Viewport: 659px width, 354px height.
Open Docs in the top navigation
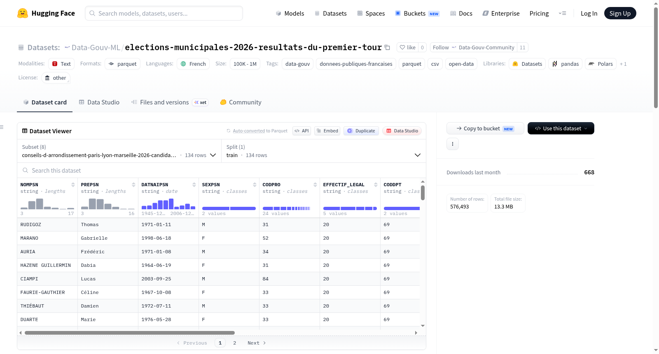tap(461, 13)
